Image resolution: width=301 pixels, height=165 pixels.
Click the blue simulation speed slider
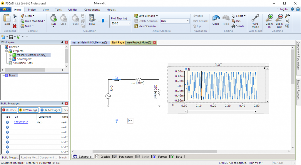point(103,21)
